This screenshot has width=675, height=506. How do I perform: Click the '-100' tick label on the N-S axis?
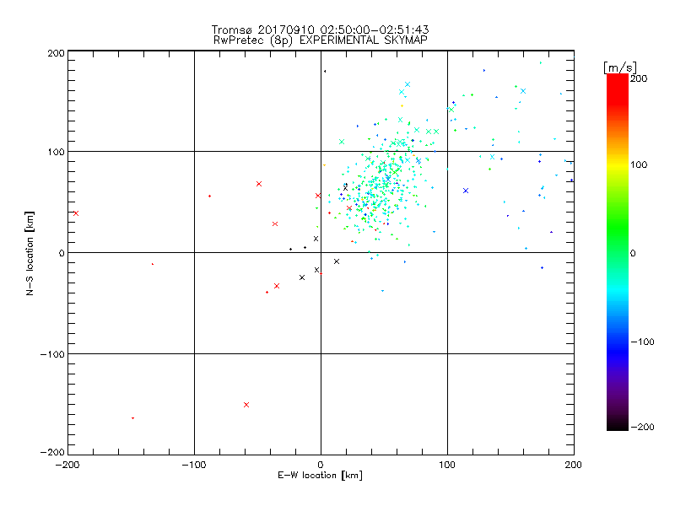pos(52,354)
